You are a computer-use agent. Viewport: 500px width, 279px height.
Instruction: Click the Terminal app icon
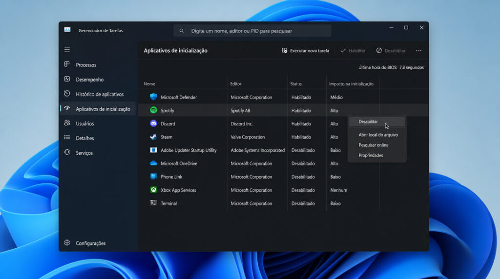(x=153, y=203)
